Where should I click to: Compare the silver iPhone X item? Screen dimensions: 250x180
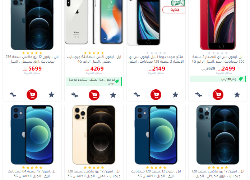coord(75,95)
